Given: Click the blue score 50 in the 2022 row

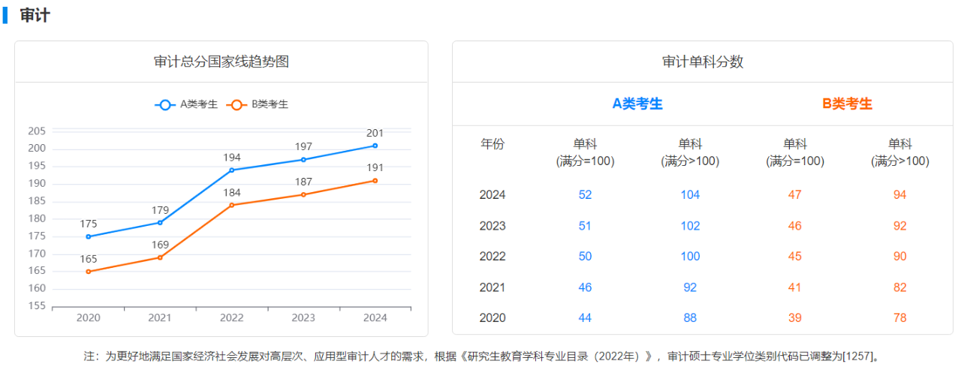Looking at the screenshot, I should pyautogui.click(x=585, y=257).
